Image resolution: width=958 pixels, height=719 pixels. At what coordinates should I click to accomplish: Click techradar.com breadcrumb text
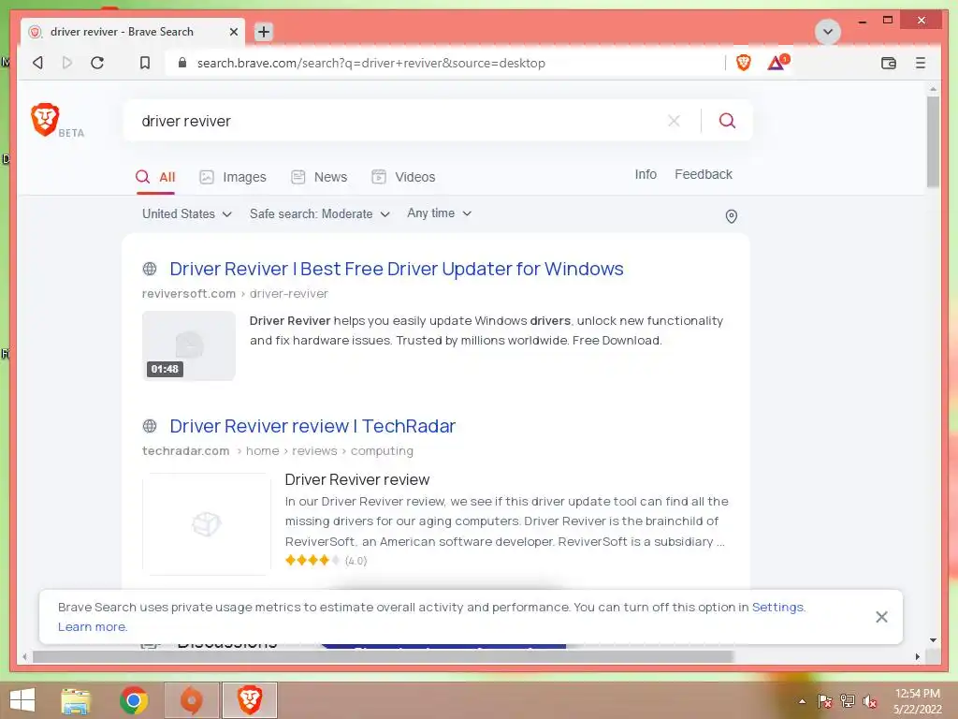pos(186,450)
